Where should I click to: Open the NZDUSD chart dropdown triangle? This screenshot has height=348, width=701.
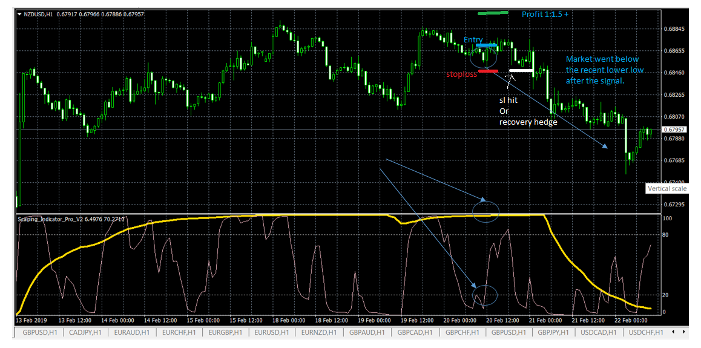pos(19,15)
